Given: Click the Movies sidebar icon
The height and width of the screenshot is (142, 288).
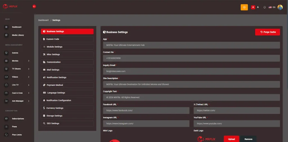Looking at the screenshot, I should click(x=6, y=61).
